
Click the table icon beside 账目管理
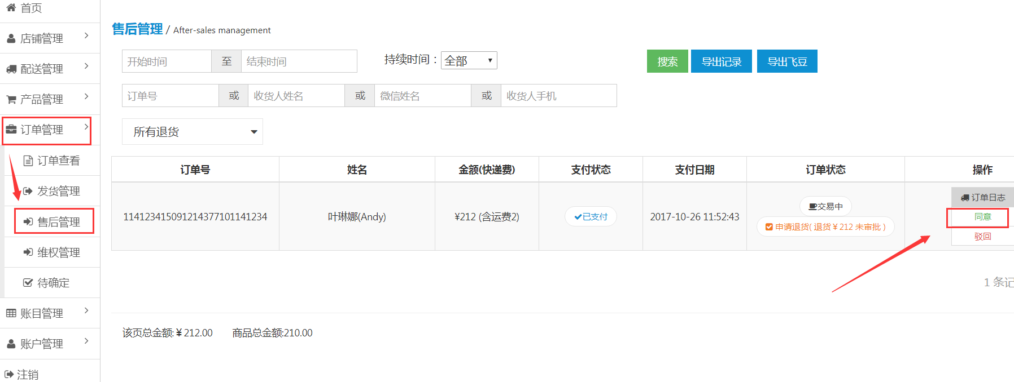(11, 313)
